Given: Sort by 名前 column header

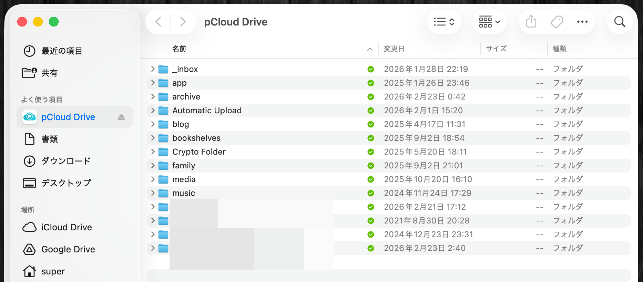Looking at the screenshot, I should coord(179,49).
